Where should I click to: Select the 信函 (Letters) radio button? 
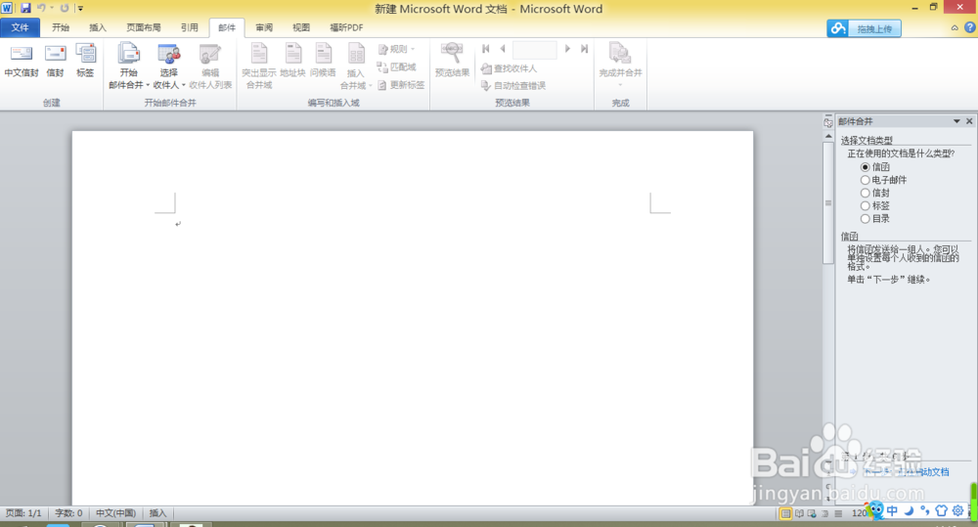(866, 167)
